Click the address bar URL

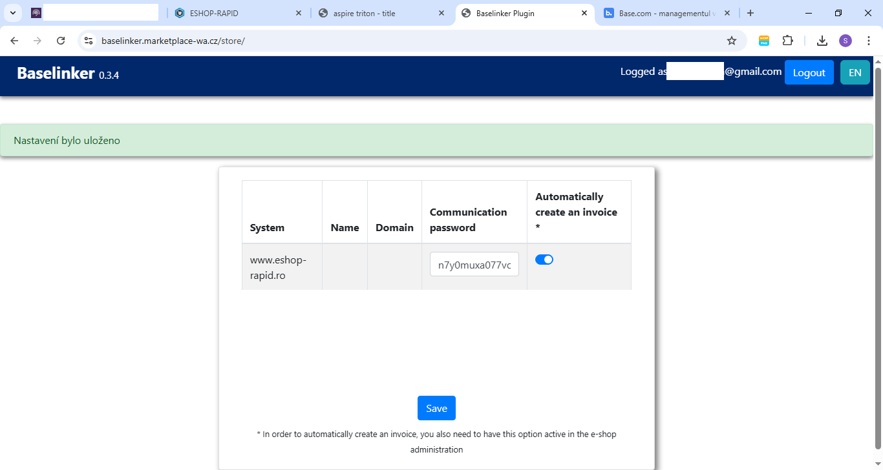(173, 41)
